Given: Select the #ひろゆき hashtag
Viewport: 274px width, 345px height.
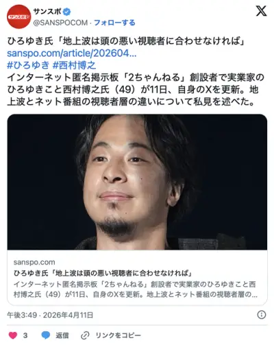Looking at the screenshot, I should (x=28, y=65).
